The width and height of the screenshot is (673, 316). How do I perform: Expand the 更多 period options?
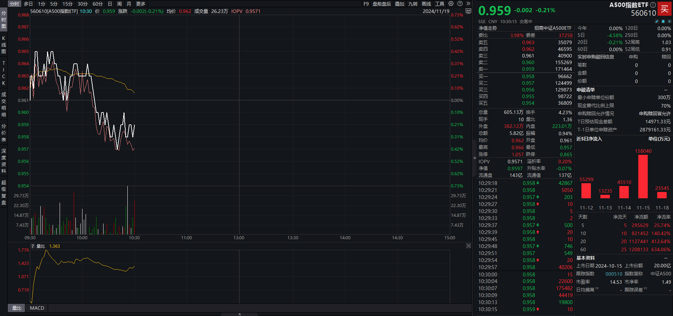pyautogui.click(x=141, y=4)
